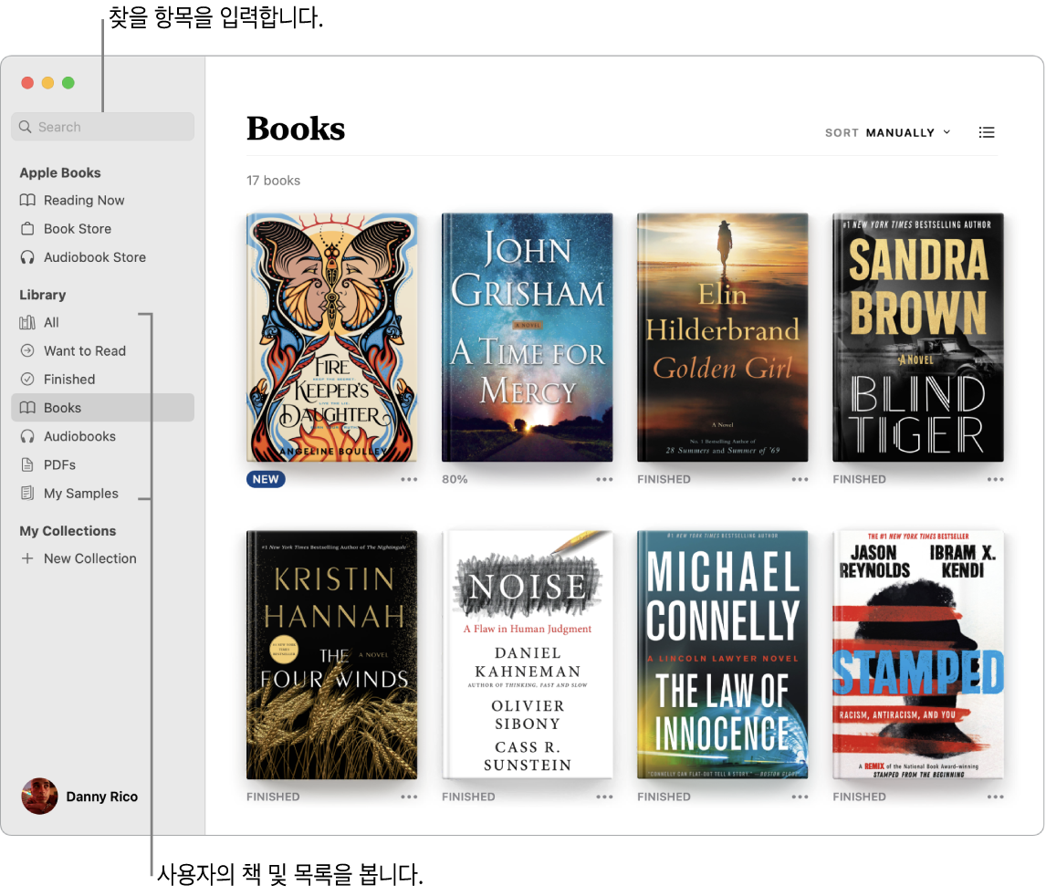Click the 80% reading progress indicator

pyautogui.click(x=455, y=478)
